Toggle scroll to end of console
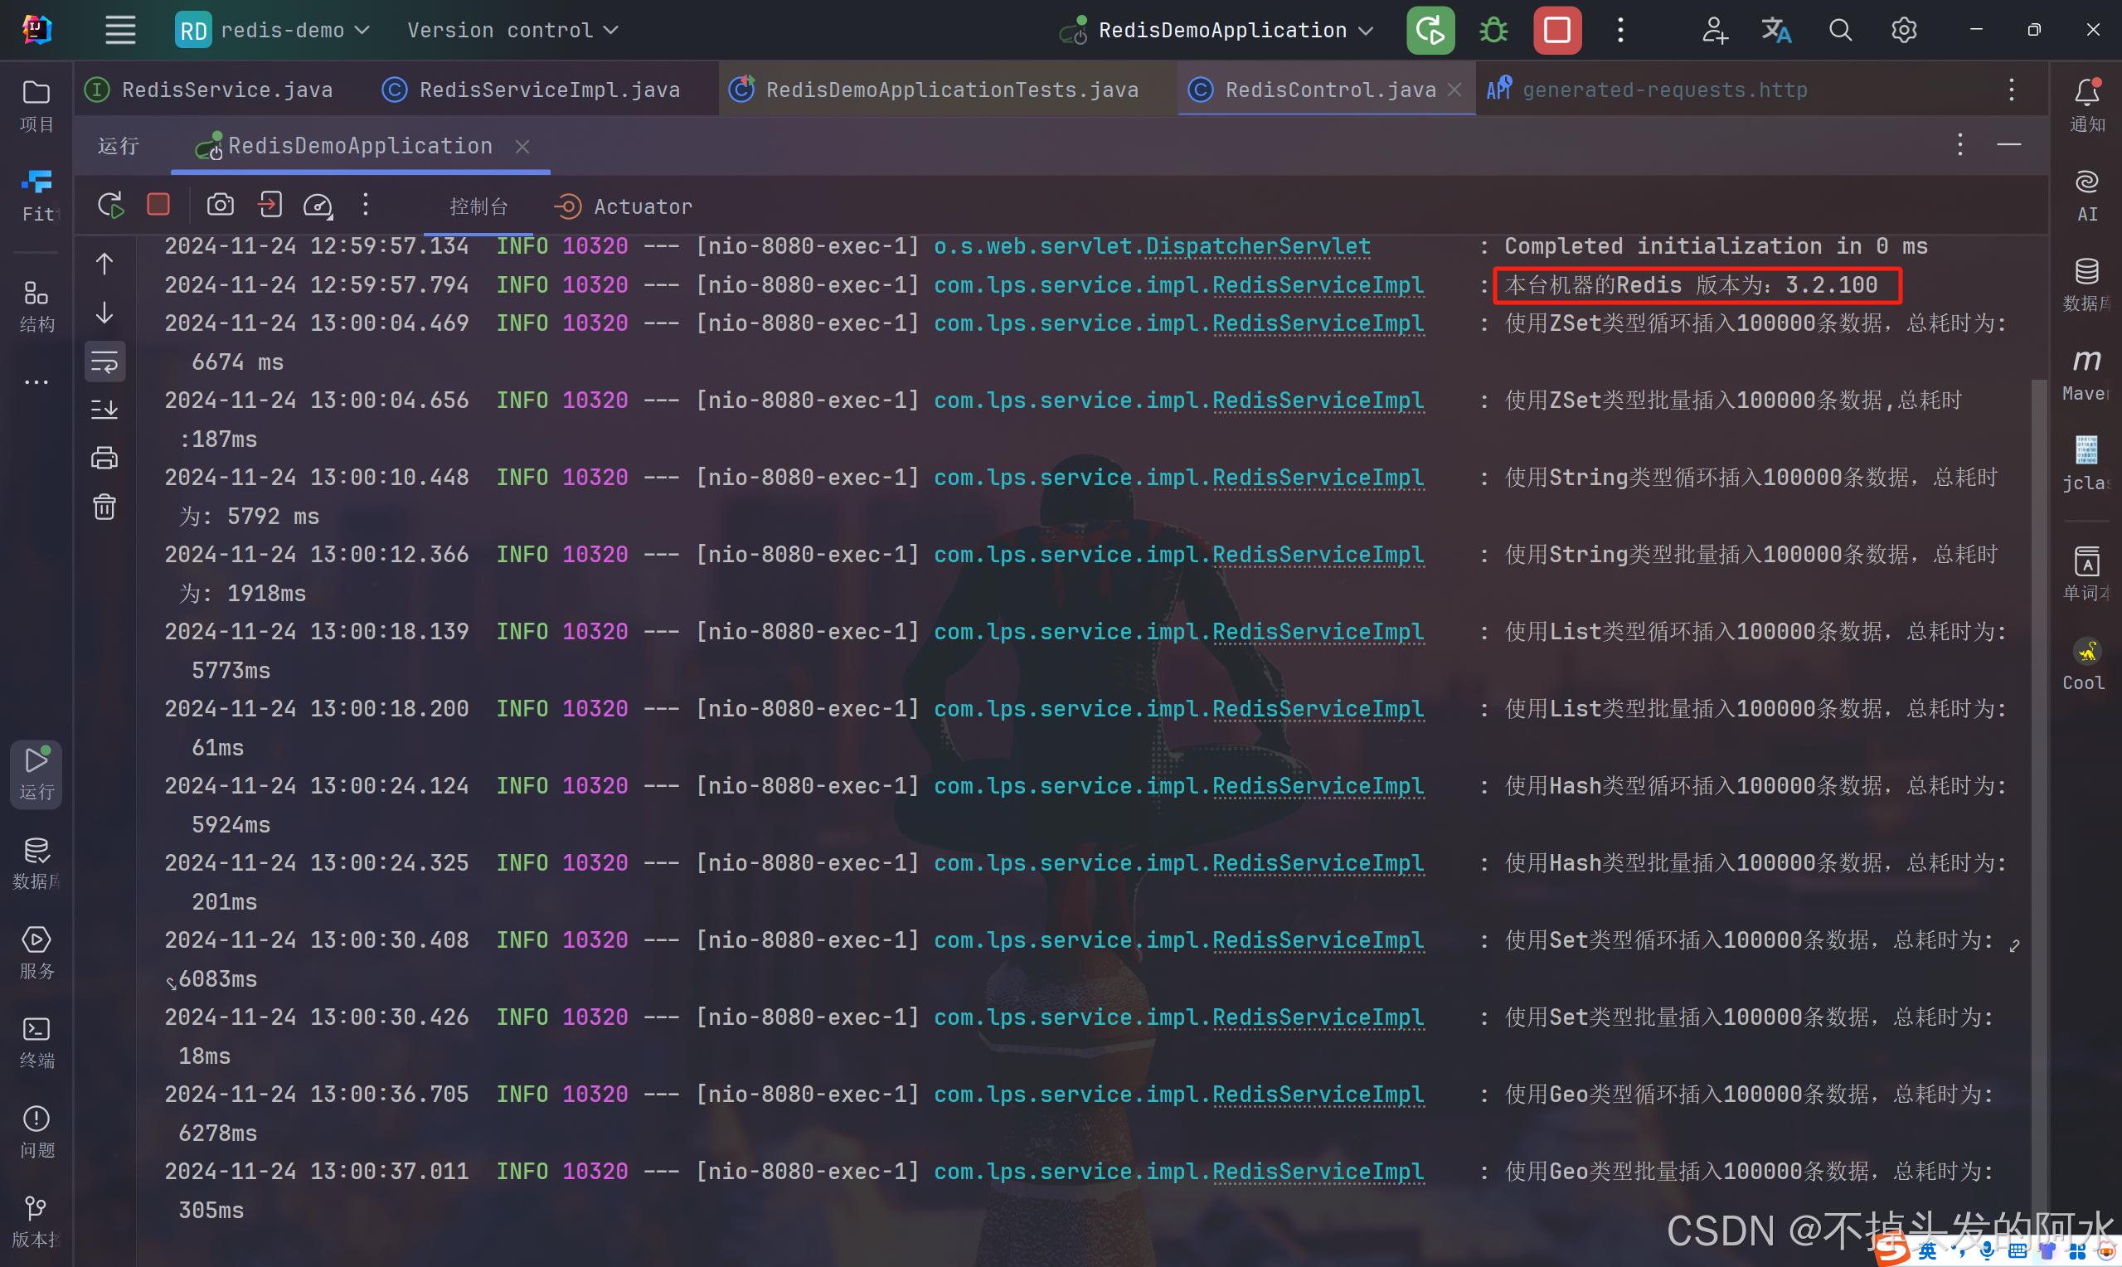The image size is (2122, 1267). pos(104,410)
